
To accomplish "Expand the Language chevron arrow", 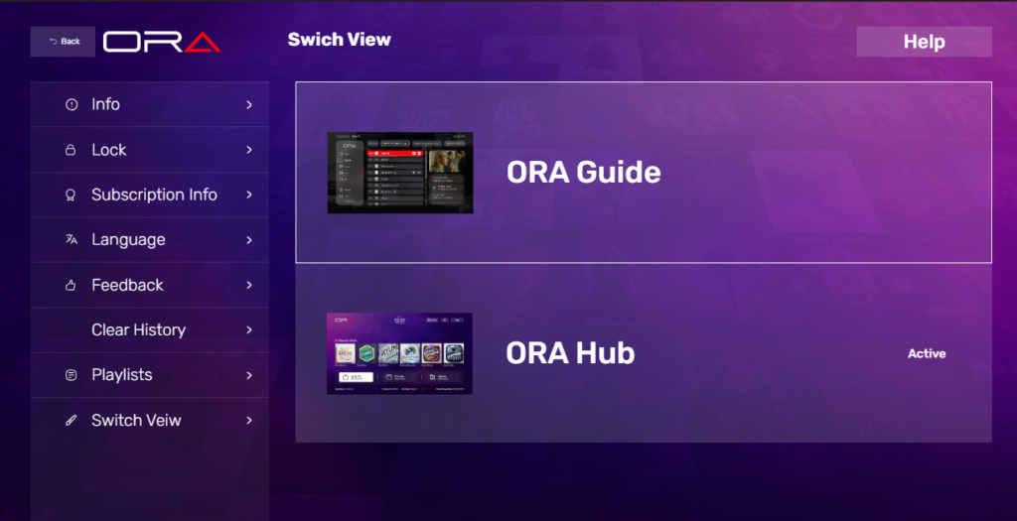I will (249, 240).
